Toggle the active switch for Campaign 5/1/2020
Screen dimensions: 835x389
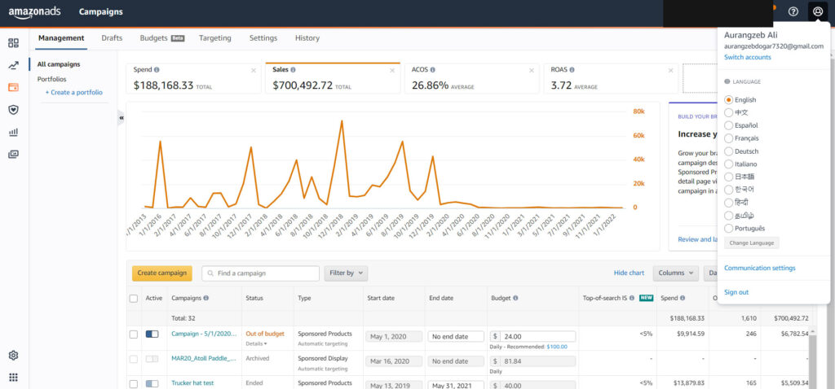[152, 334]
